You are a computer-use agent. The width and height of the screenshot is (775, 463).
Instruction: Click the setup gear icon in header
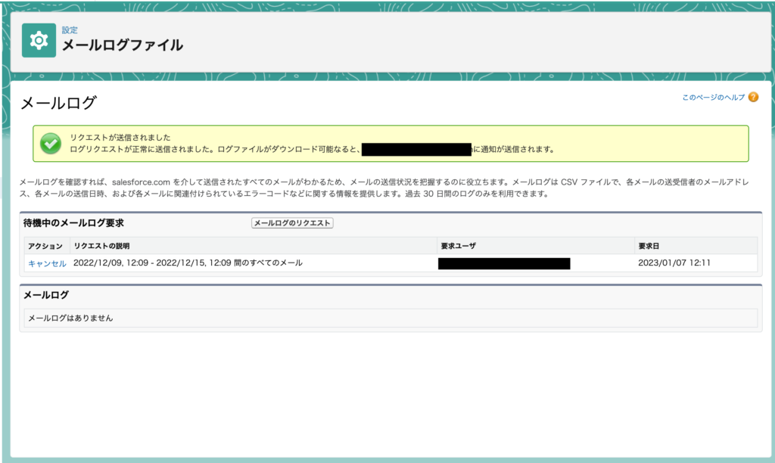click(x=39, y=41)
